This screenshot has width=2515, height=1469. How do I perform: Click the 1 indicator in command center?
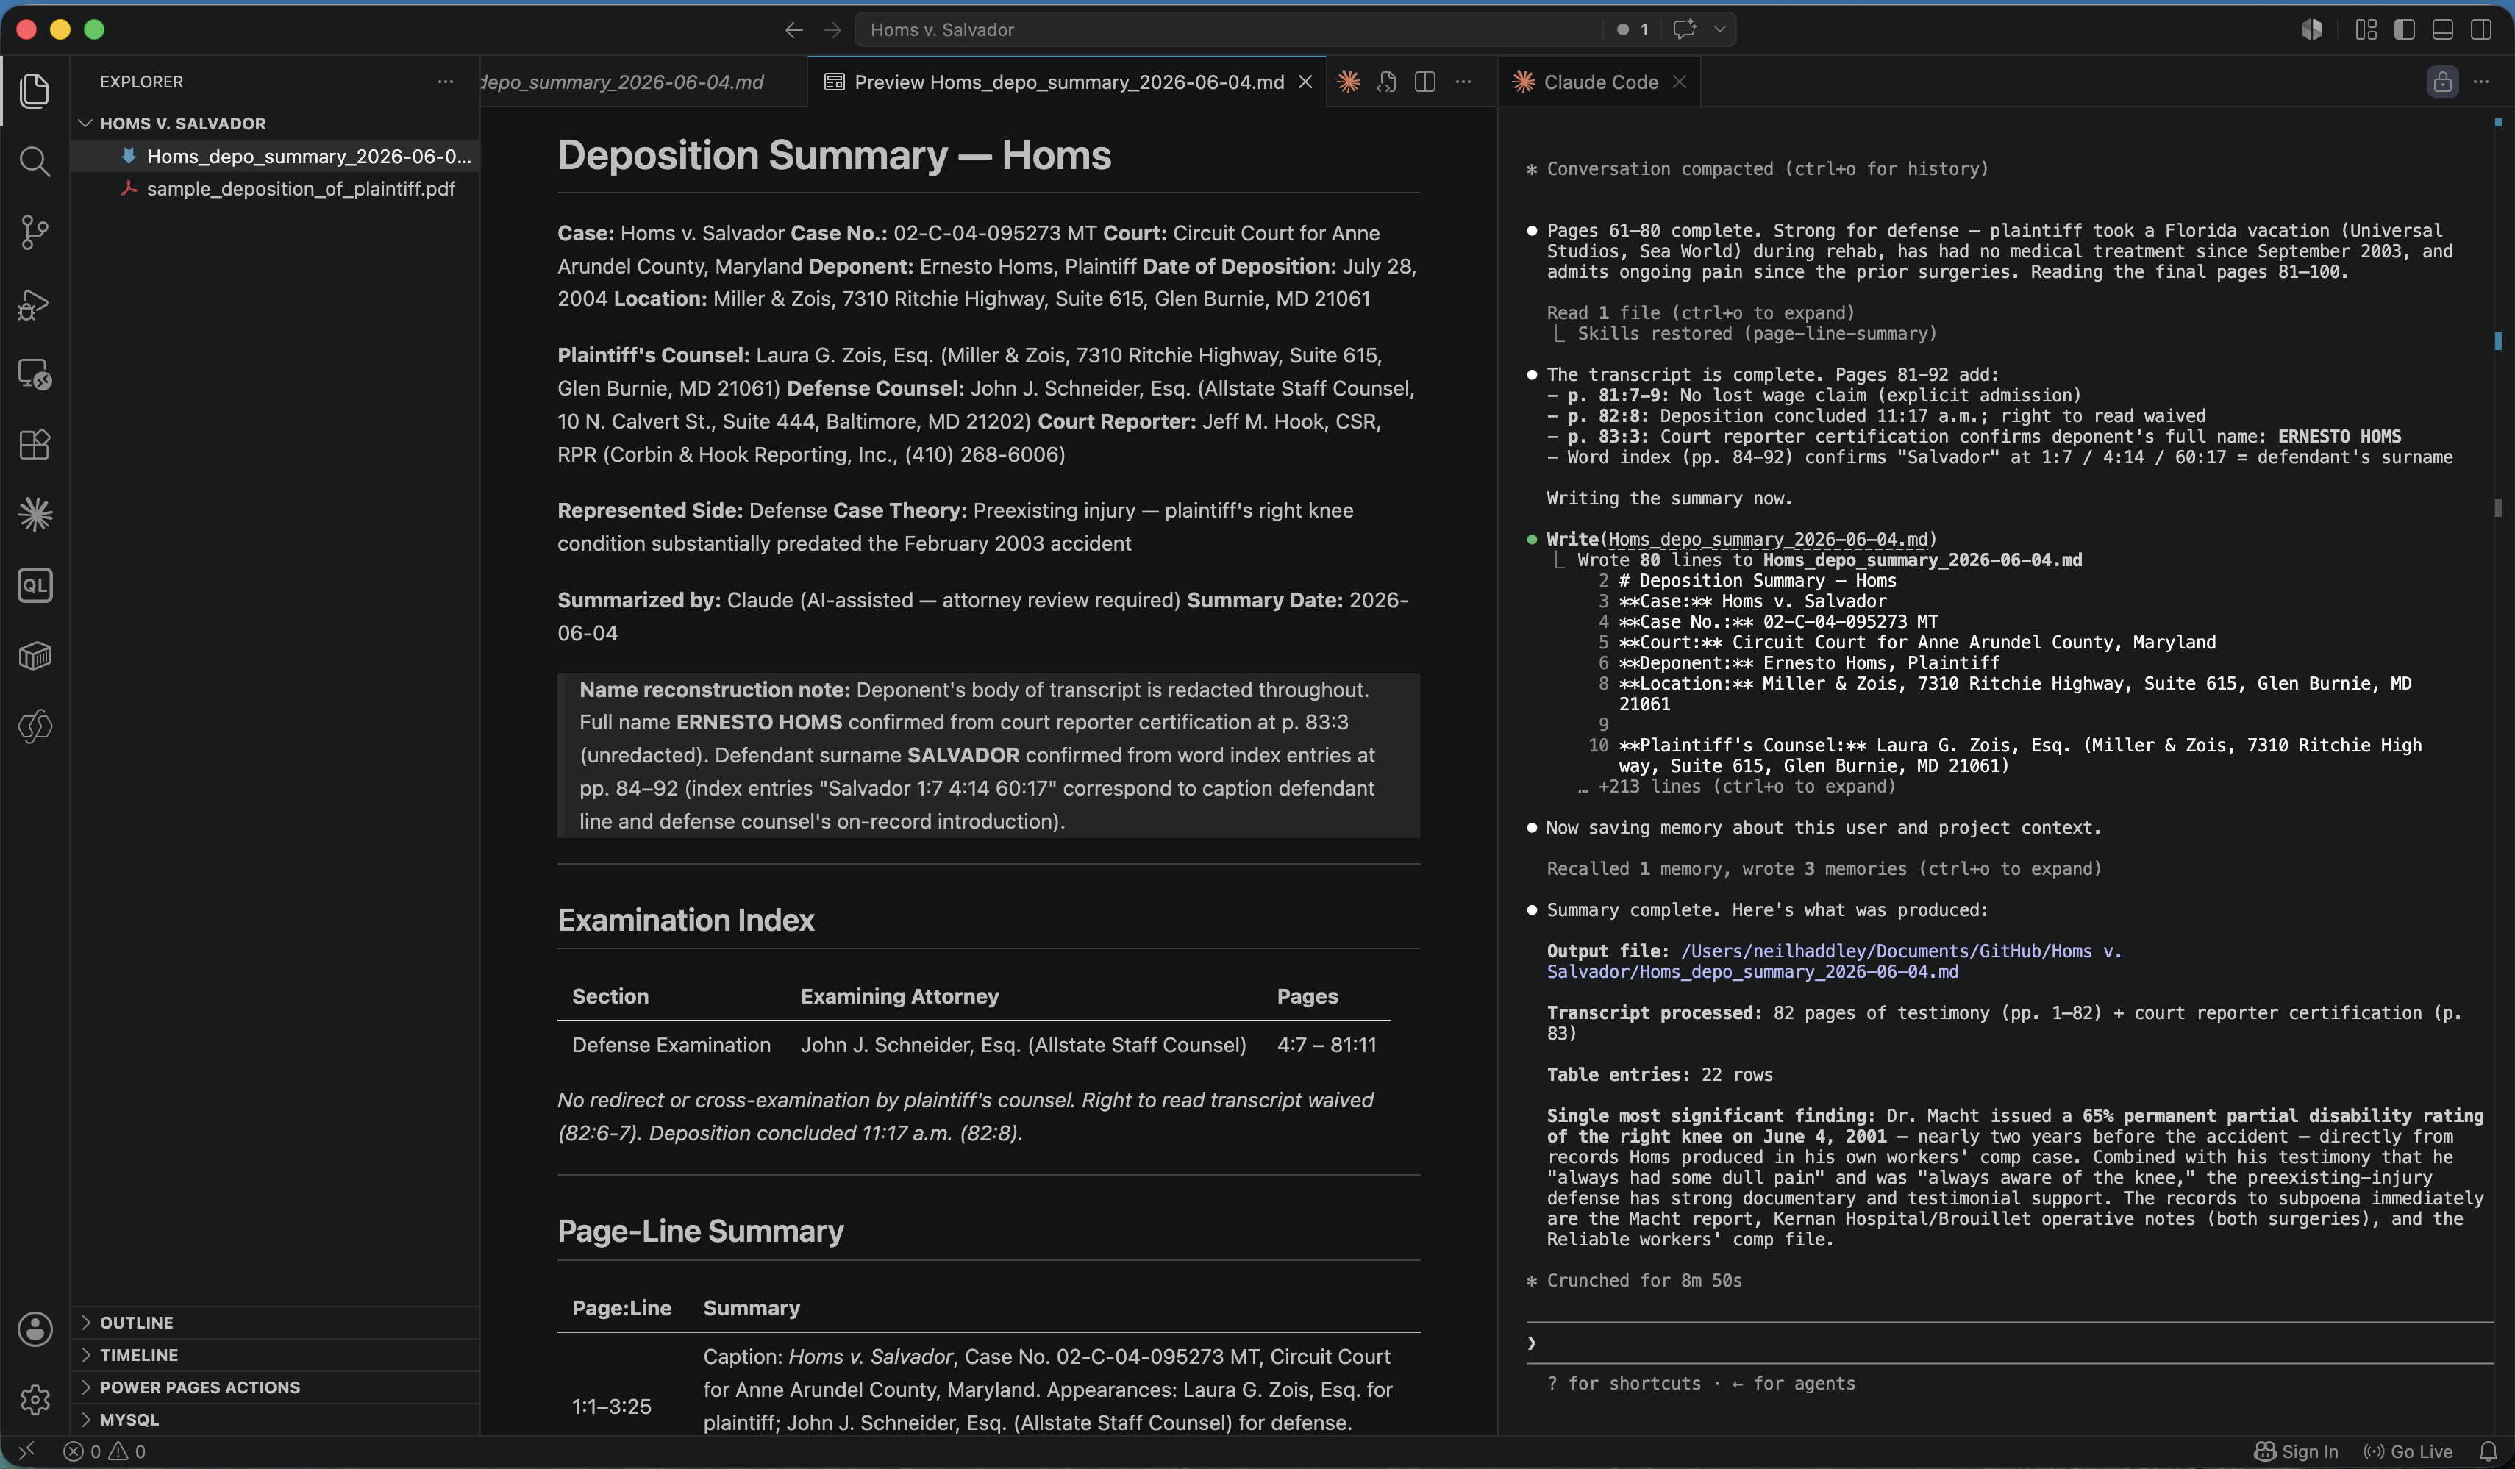coord(1633,30)
